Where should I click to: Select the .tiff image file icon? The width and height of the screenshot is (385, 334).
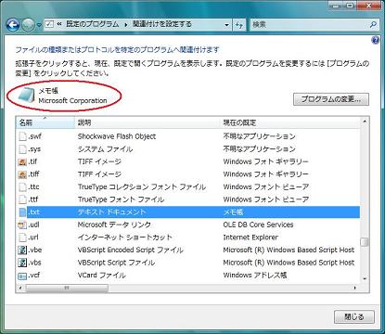point(22,174)
